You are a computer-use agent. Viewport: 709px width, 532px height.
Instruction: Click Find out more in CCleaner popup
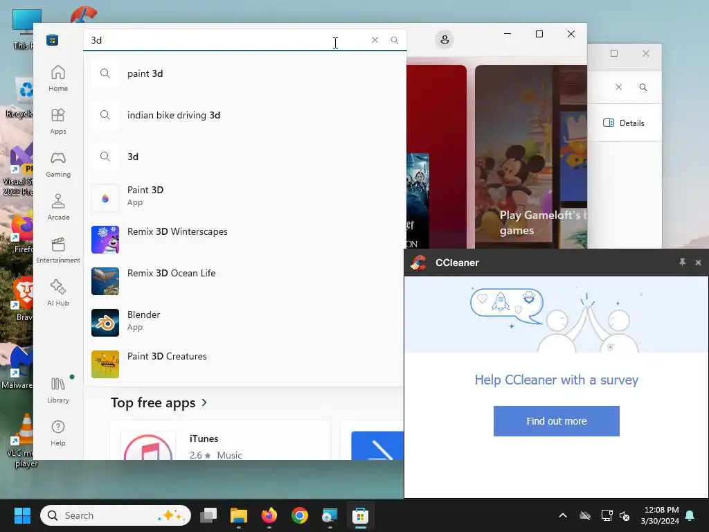(556, 421)
